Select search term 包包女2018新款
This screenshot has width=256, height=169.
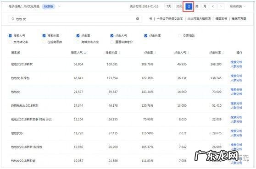tap(22, 64)
